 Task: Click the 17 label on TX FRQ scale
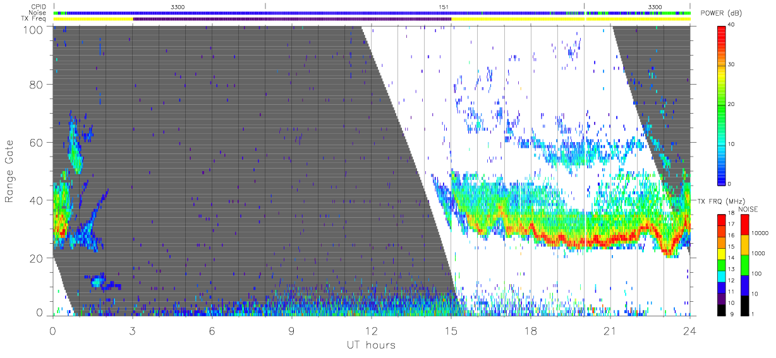coord(732,225)
